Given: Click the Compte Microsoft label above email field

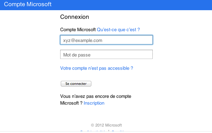Looking at the screenshot, I should click(78, 30).
